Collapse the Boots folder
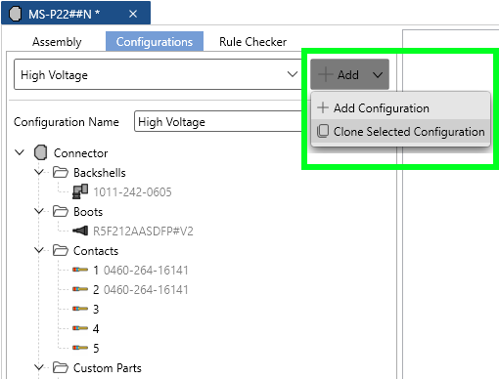The width and height of the screenshot is (499, 379). click(x=39, y=211)
